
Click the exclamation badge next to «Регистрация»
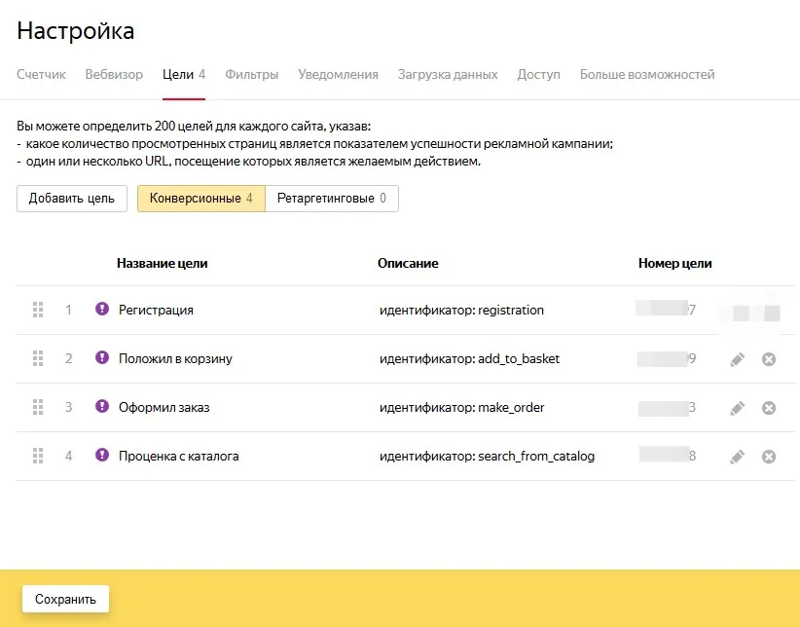click(101, 310)
